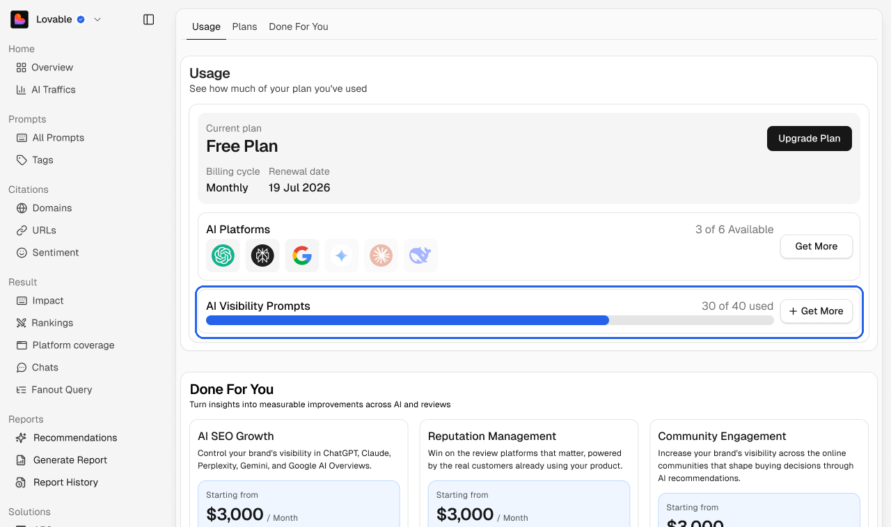
Task: Open Platform coverage in the sidebar
Action: point(73,345)
